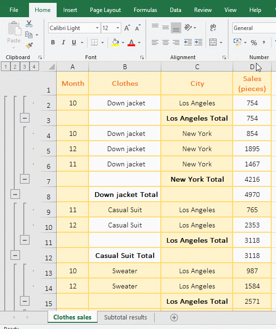This screenshot has height=329, width=276.
Task: Collapse the Los Angeles Total group at row 3
Action: [x=24, y=118]
